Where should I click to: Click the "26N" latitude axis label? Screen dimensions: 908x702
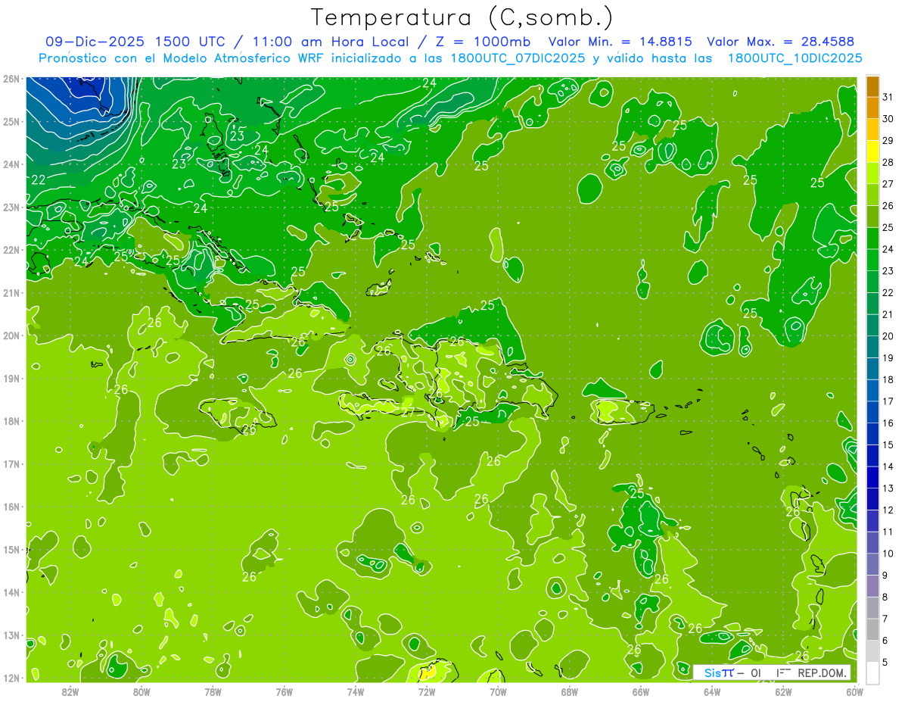pyautogui.click(x=11, y=79)
